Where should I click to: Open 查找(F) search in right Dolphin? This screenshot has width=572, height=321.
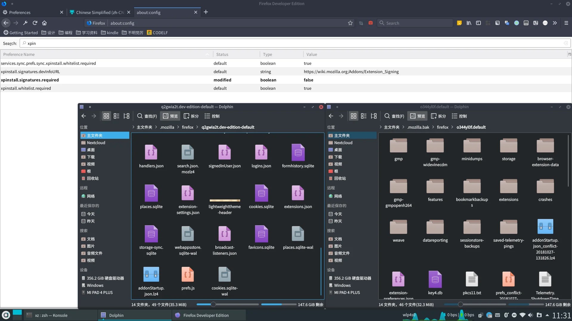coord(394,116)
